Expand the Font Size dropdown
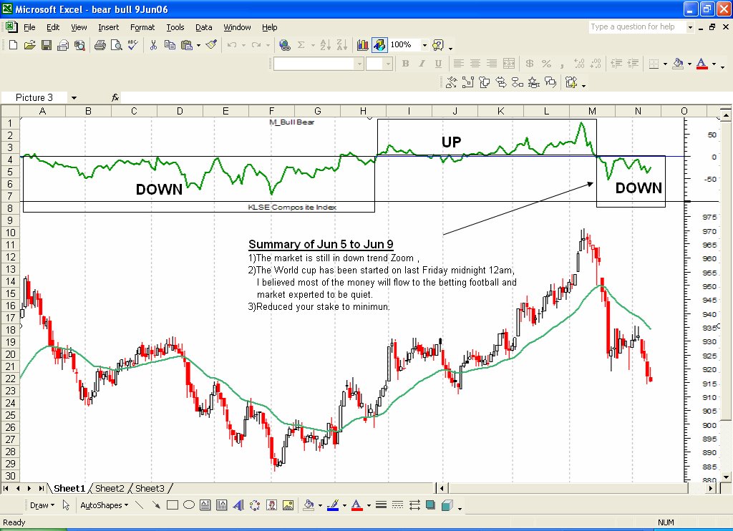Viewport: 733px width, 531px height. tap(387, 64)
